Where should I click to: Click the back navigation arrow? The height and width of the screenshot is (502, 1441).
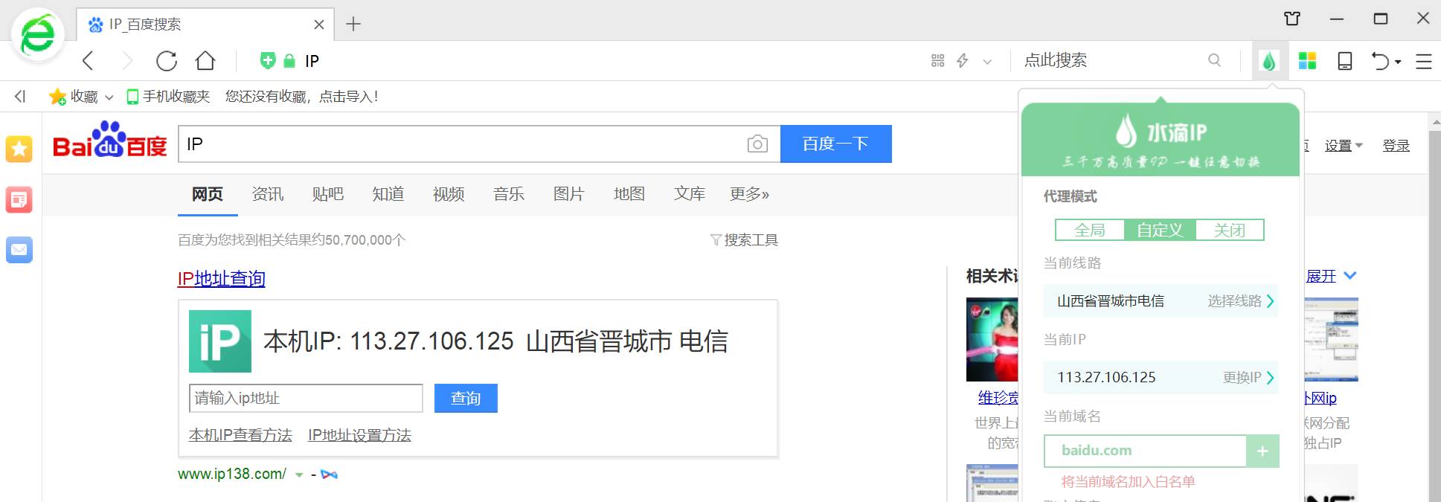click(x=89, y=61)
